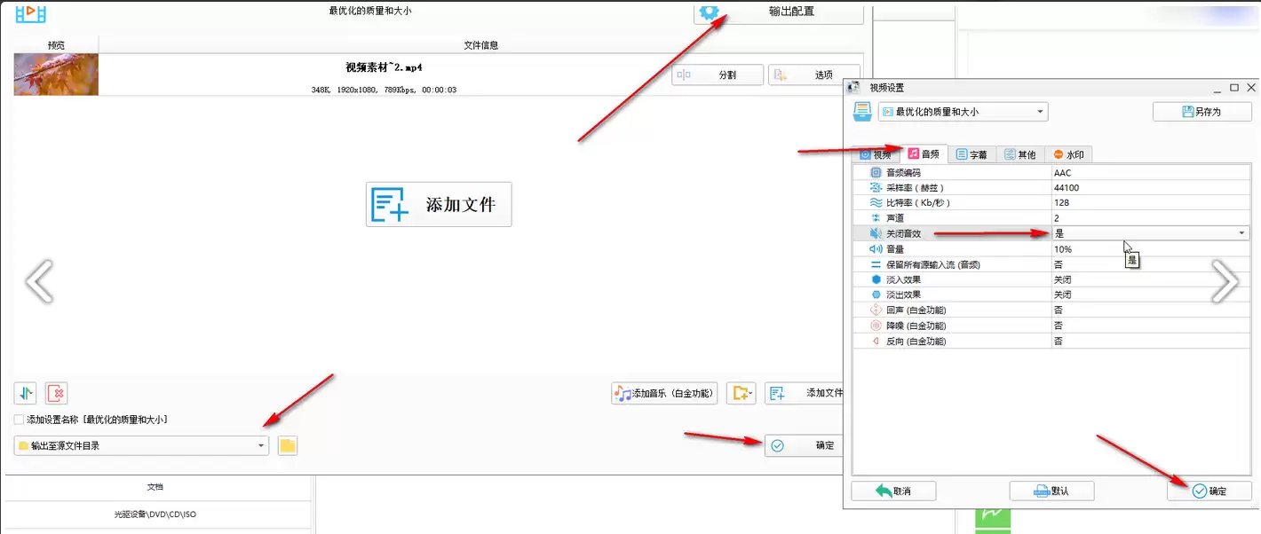Screen dimensions: 1261x534
Task: Click bottom toolbar 添加文件 button
Action: pos(804,393)
